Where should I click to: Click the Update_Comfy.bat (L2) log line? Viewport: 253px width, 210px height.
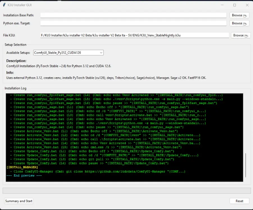pos(104,155)
